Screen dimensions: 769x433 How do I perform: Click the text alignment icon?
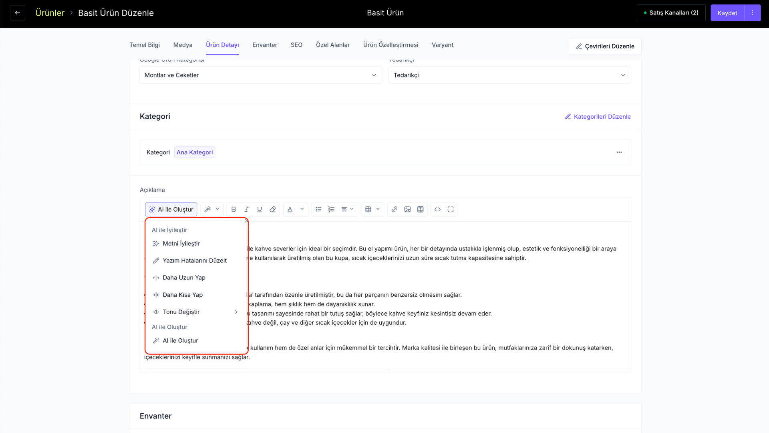click(344, 209)
